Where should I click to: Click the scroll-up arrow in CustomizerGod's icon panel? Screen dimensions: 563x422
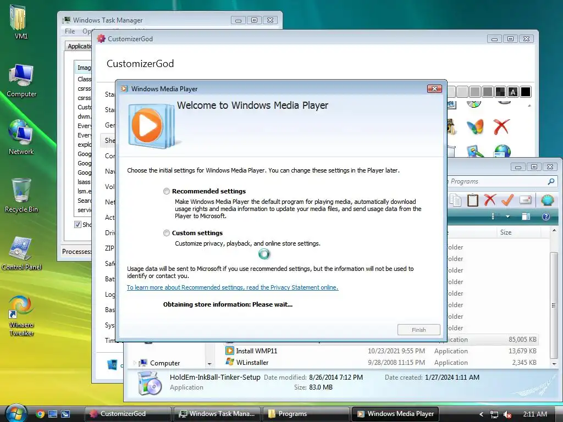click(529, 105)
